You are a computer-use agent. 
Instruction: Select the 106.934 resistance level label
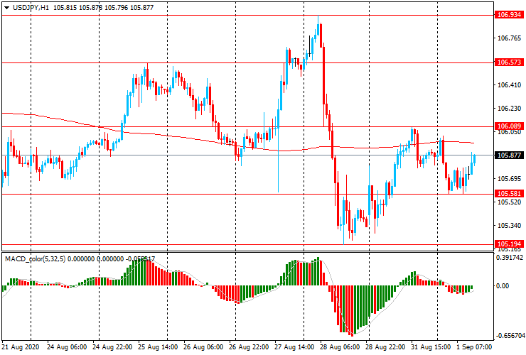[x=509, y=15]
